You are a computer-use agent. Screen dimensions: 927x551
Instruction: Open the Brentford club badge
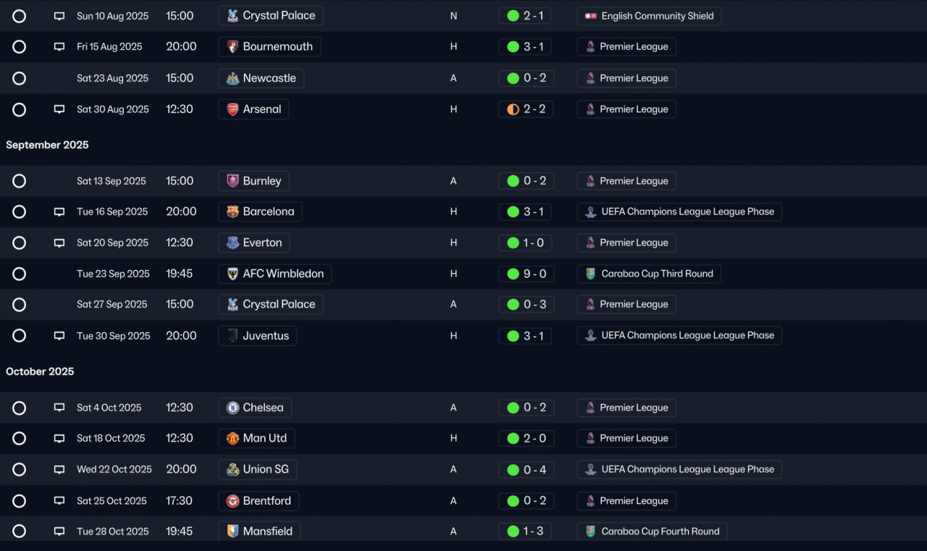click(x=232, y=501)
